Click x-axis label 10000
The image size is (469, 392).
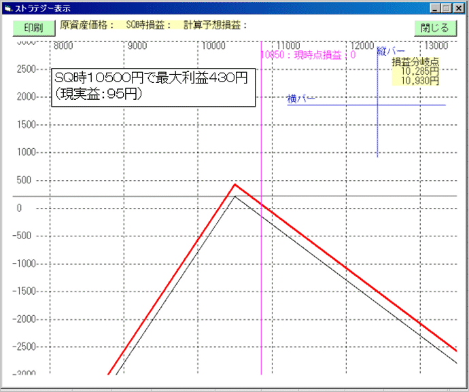[x=213, y=46]
